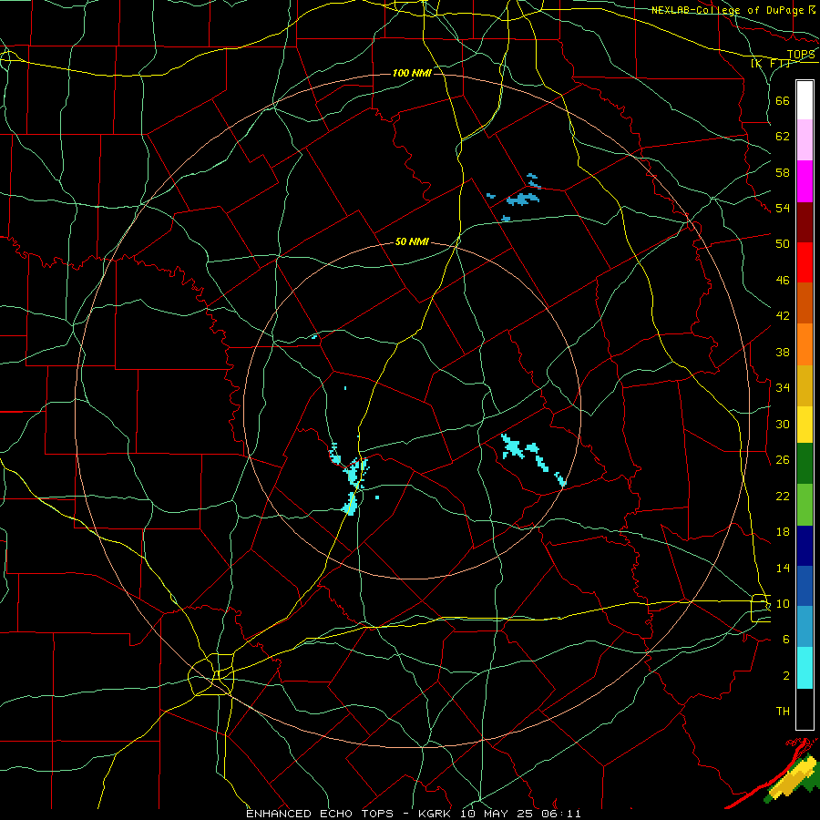820x820 pixels.
Task: Click the '38' scale label
Action: click(783, 352)
